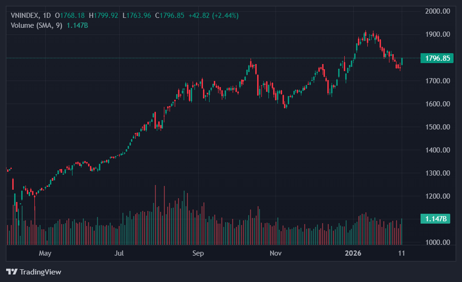Click the 1900.00 price axis label
The image size is (462, 282).
(x=438, y=34)
